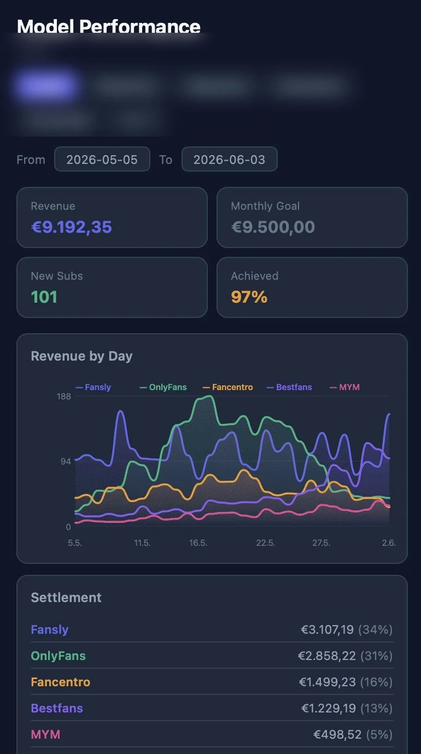Click the Fancentro amount €1.499,23
This screenshot has width=421, height=754.
328,682
